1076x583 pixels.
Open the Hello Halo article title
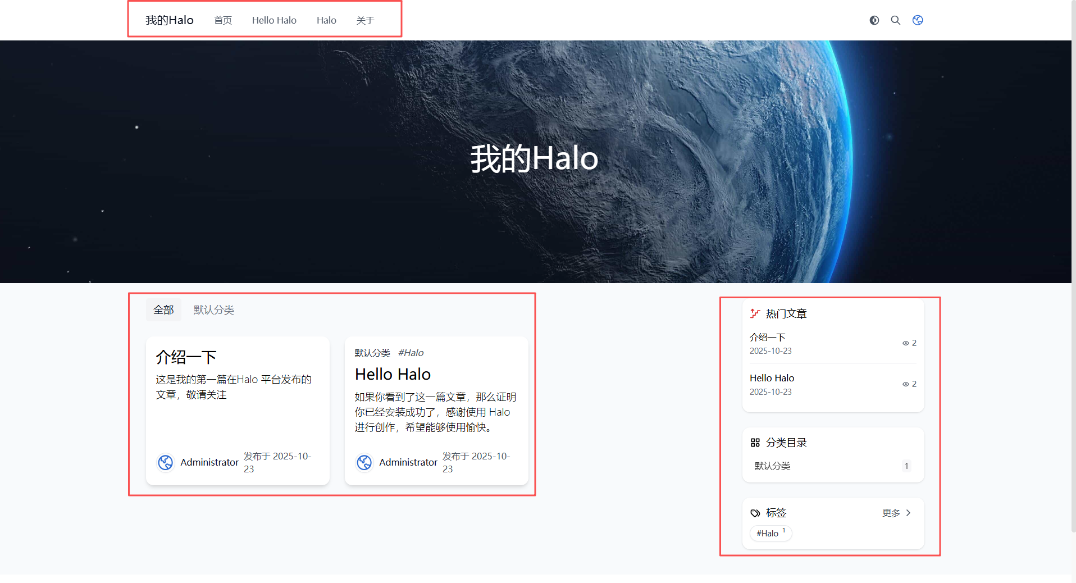pyautogui.click(x=393, y=374)
